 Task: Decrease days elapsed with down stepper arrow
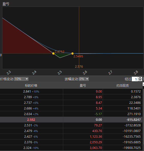140,80
